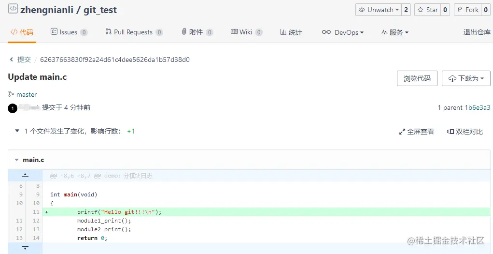Click the hunk header @@ -8,6 +8,7 @@

[101, 176]
